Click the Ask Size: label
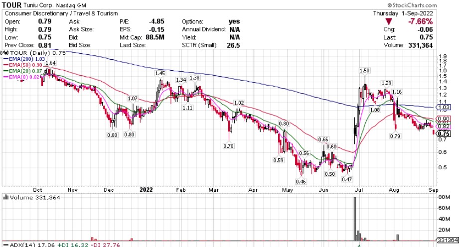 coord(81,29)
